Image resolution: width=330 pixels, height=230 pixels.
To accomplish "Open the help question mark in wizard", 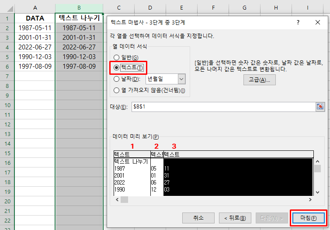I will pyautogui.click(x=298, y=22).
